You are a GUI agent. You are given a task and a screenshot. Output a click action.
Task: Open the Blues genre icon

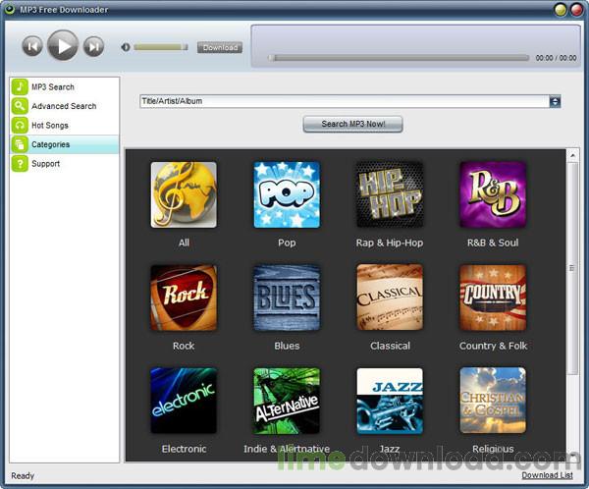(287, 298)
